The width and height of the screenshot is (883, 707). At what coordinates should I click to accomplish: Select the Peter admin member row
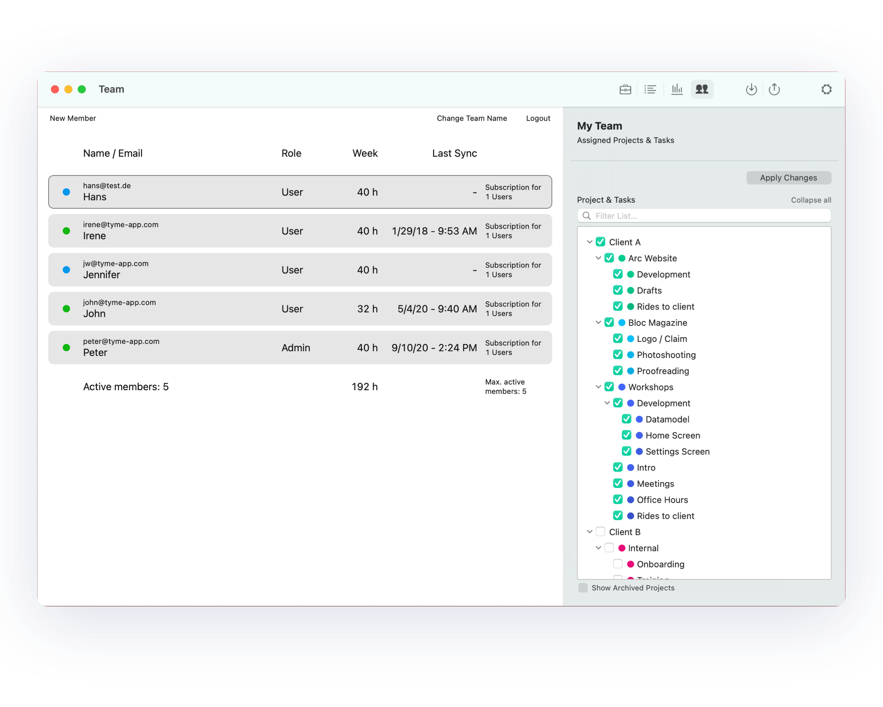300,348
